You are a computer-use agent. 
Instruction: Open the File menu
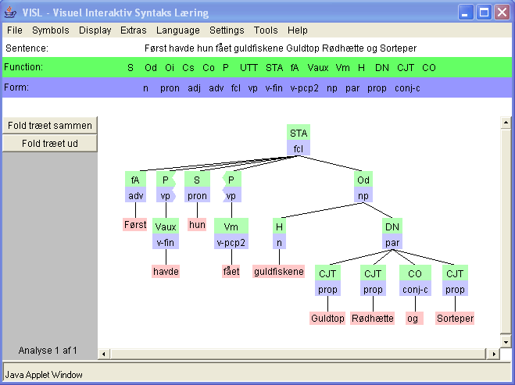pos(15,30)
